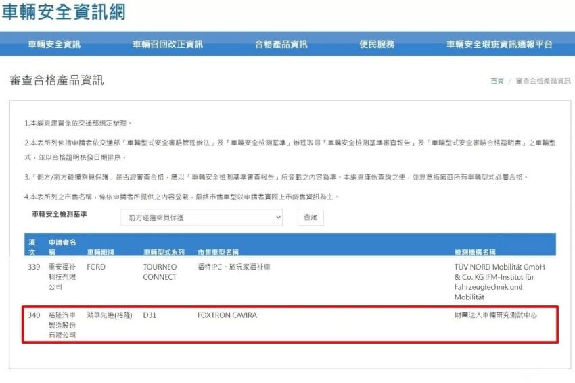Open the 合格產品資訊 menu
The width and height of the screenshot is (575, 383).
point(281,45)
